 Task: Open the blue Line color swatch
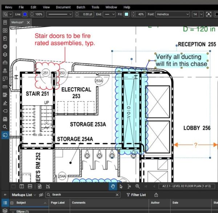pos(25,14)
